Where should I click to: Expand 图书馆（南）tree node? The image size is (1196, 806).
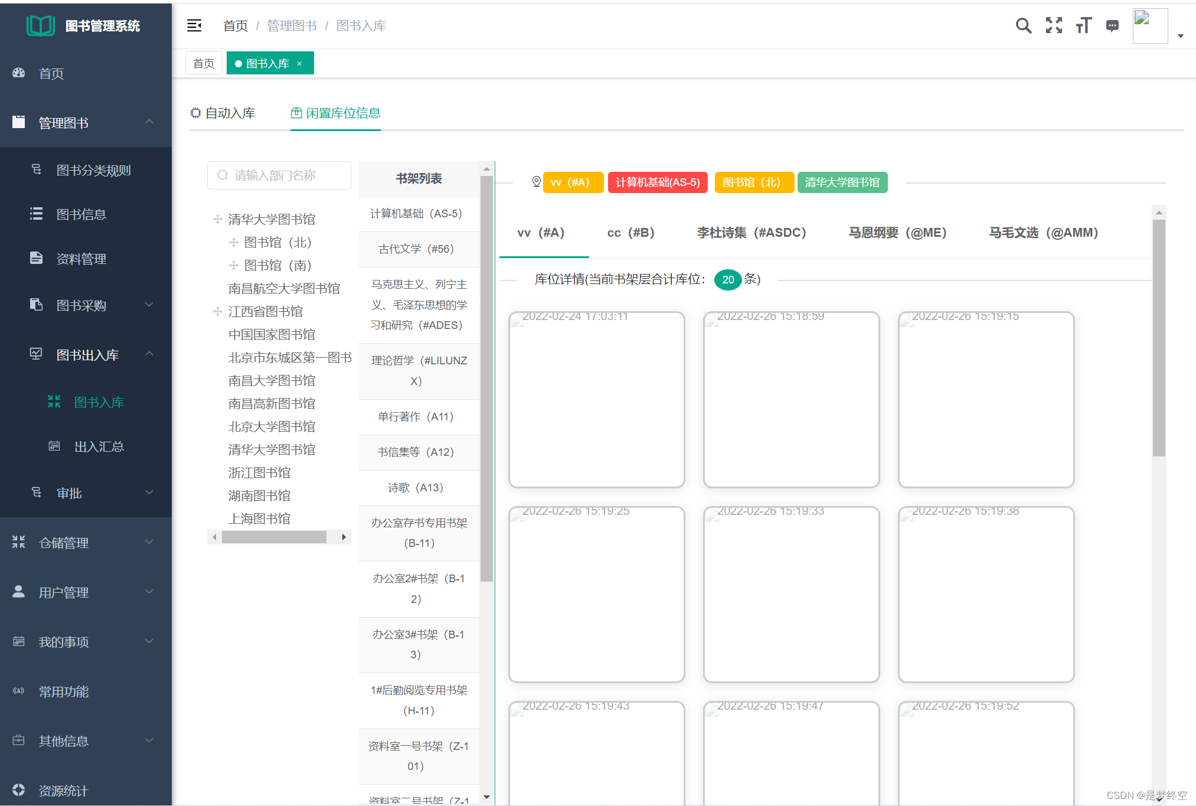[x=234, y=265]
